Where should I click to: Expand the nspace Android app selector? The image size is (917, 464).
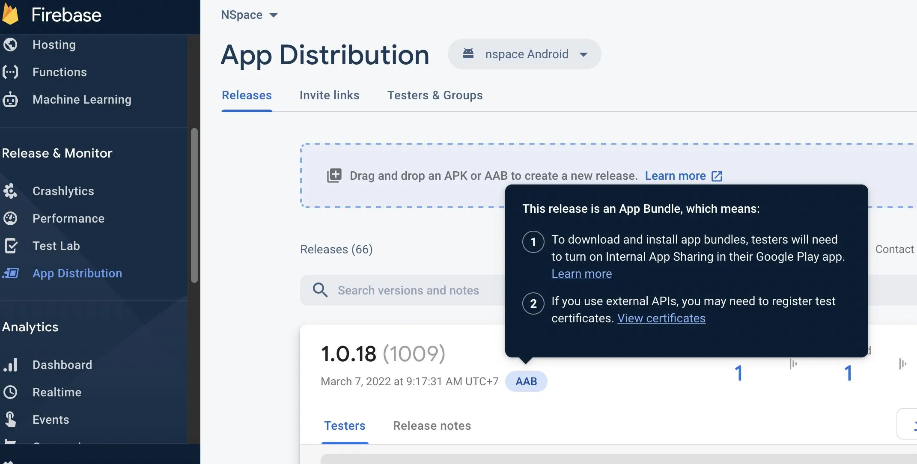pos(524,54)
